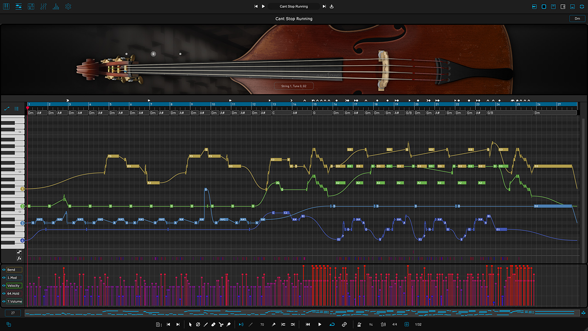This screenshot has width=588, height=331.
Task: Click the fx effects lane icon
Action: tap(19, 258)
